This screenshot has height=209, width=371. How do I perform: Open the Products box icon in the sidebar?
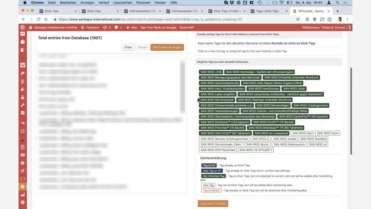coord(23,42)
